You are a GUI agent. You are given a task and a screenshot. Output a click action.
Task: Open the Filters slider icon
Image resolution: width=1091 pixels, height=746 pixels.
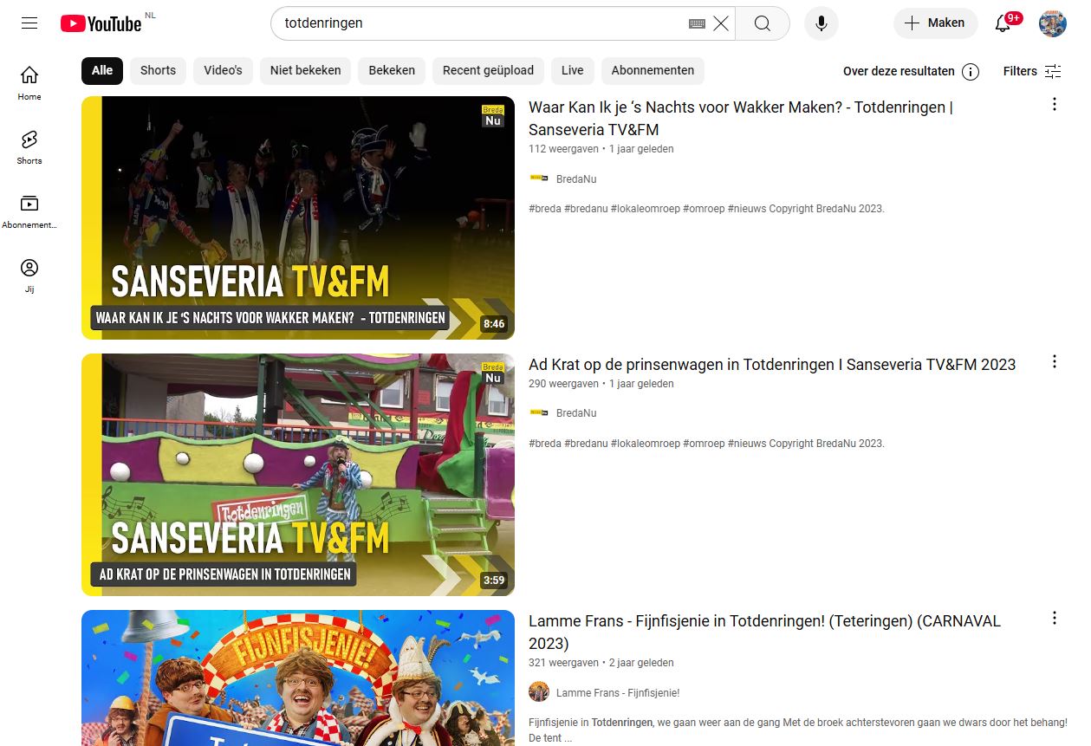point(1053,72)
